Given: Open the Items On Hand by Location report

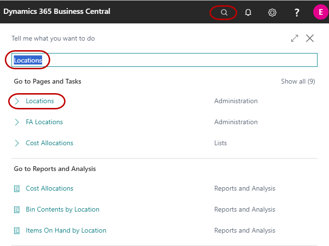Looking at the screenshot, I should point(66,231).
